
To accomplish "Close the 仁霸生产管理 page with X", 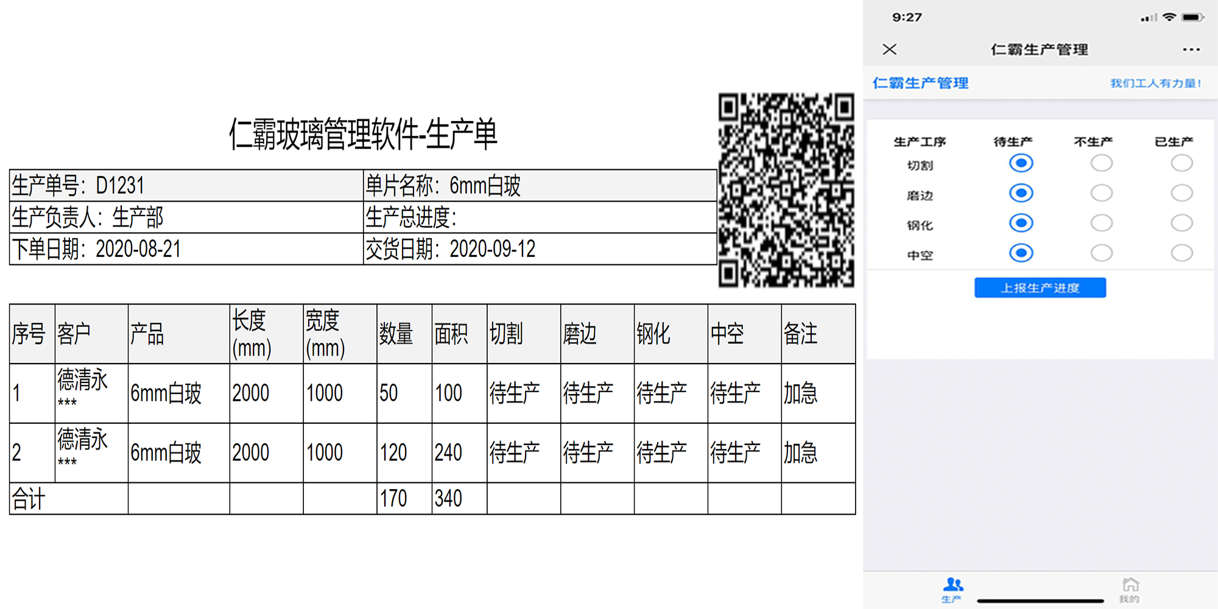I will tap(890, 49).
